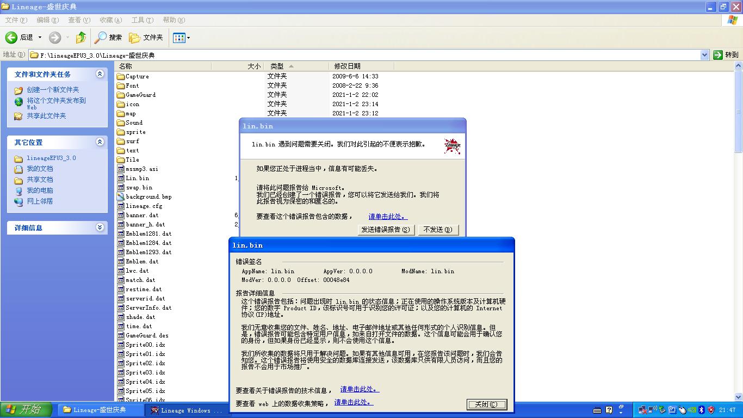Image resolution: width=743 pixels, height=418 pixels.
Task: Select the folder name "sprite"
Action: tap(135, 132)
